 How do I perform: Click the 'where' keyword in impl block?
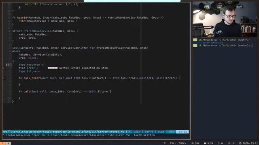16,51
